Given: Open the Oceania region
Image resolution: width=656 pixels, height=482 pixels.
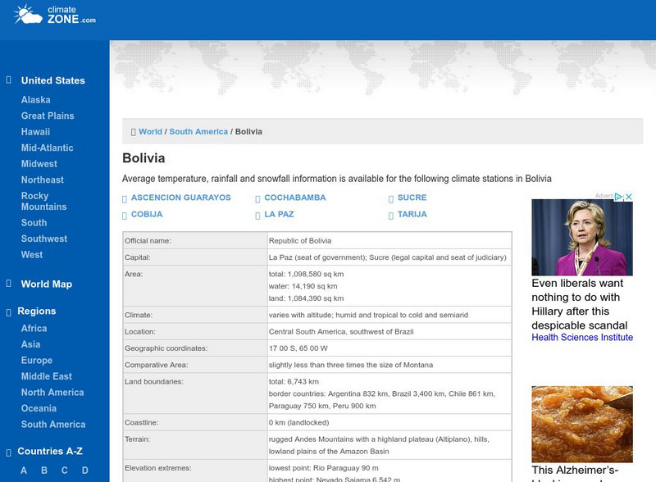Looking at the screenshot, I should point(39,408).
